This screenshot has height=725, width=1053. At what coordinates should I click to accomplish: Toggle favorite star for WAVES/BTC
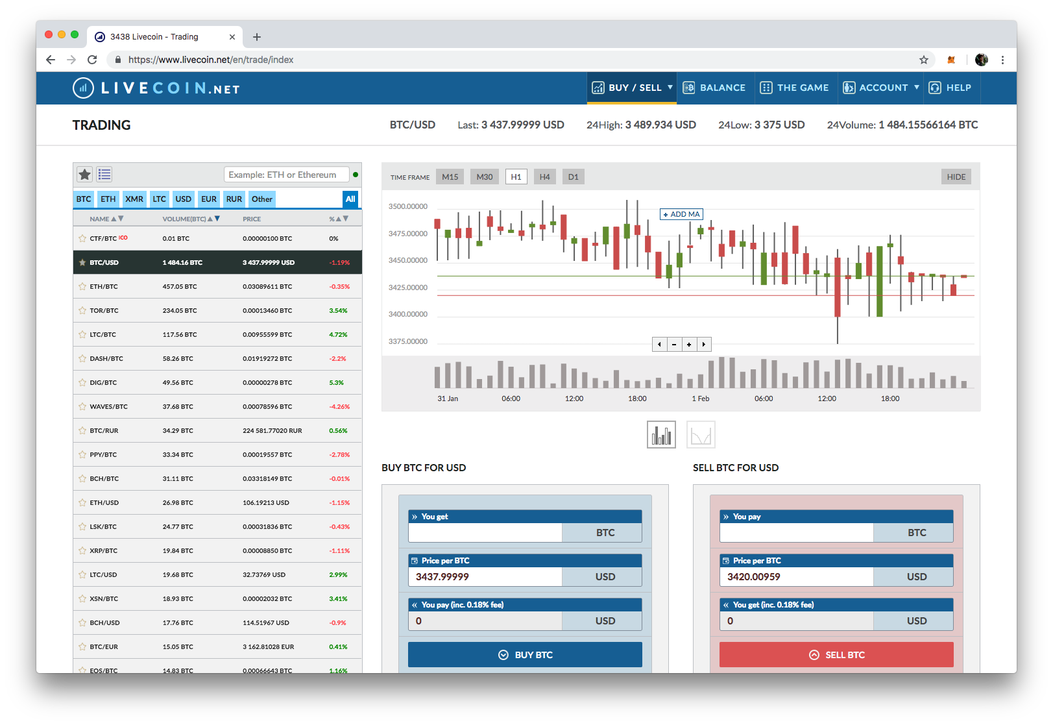point(82,406)
